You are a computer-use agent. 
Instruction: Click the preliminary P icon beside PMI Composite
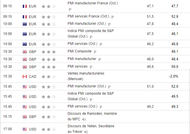(x=95, y=52)
